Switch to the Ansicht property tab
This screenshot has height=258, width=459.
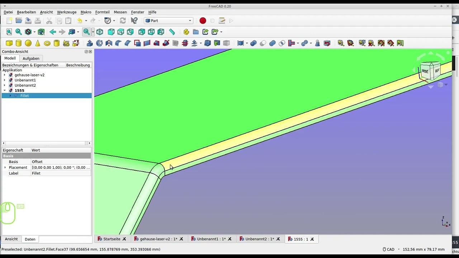[11, 239]
